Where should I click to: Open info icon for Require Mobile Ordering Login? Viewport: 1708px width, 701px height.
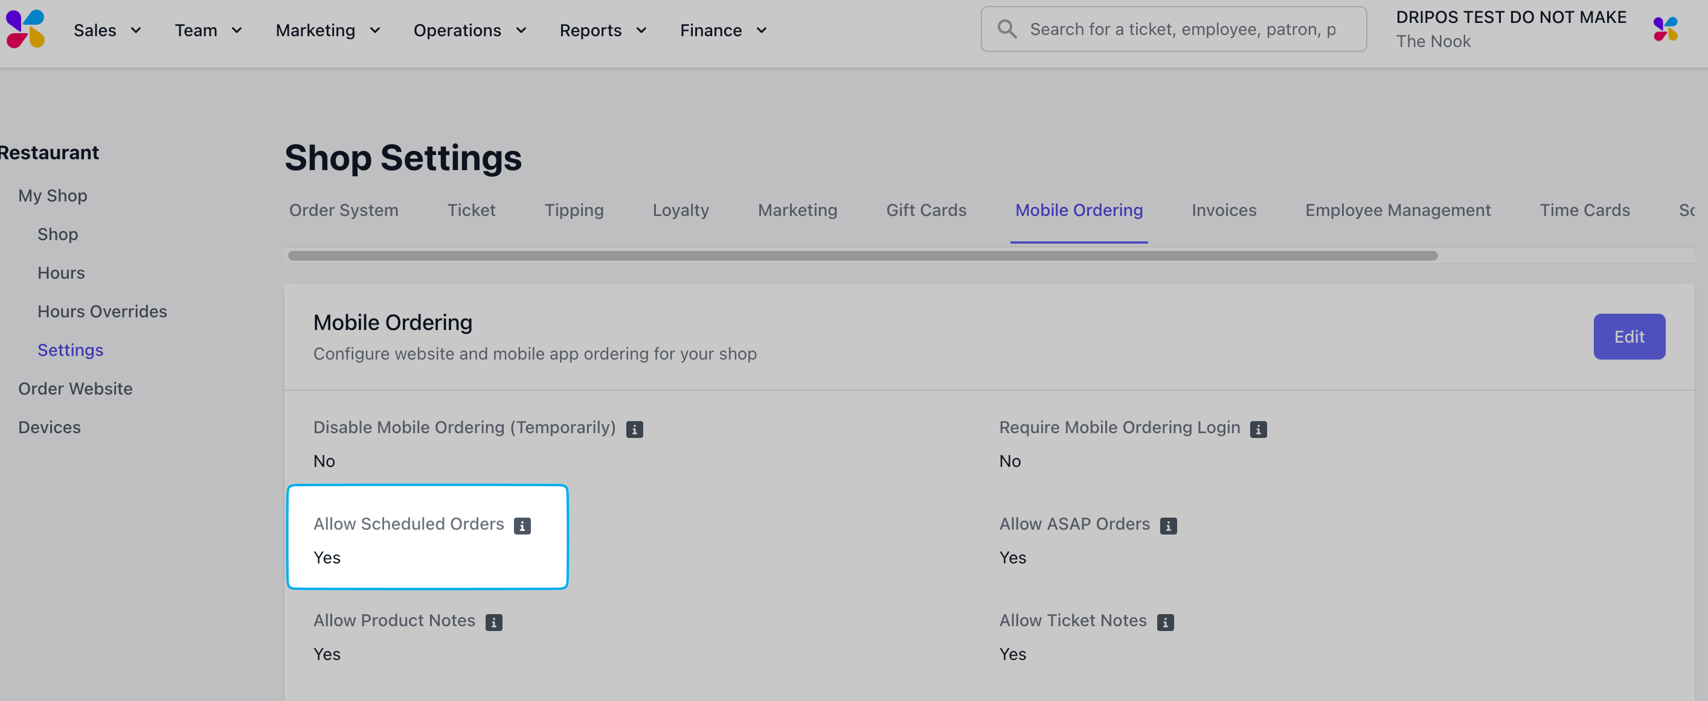tap(1258, 430)
